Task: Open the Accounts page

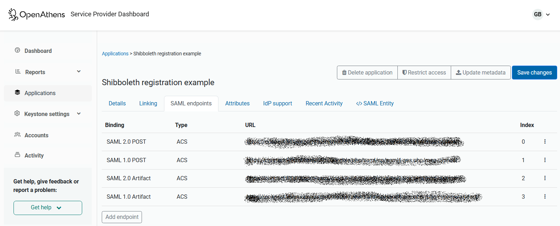Action: [x=36, y=135]
